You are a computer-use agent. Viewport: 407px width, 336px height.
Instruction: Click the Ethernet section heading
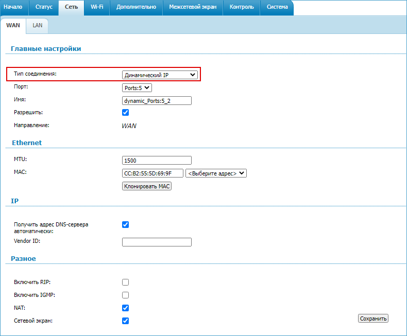[x=27, y=143]
